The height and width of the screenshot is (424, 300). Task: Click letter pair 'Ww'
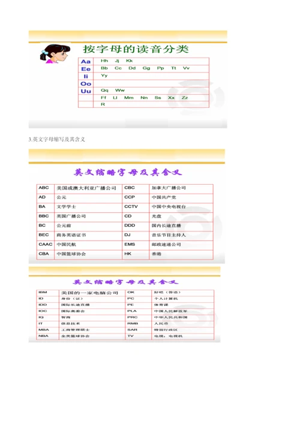click(x=120, y=91)
